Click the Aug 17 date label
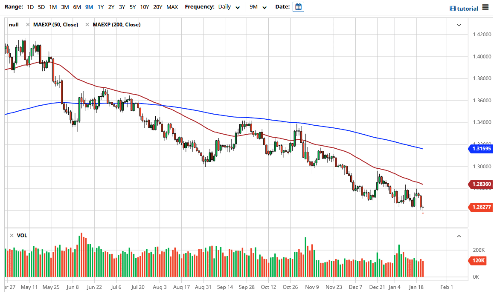Viewport: 494px width, 294px height. coord(181,287)
